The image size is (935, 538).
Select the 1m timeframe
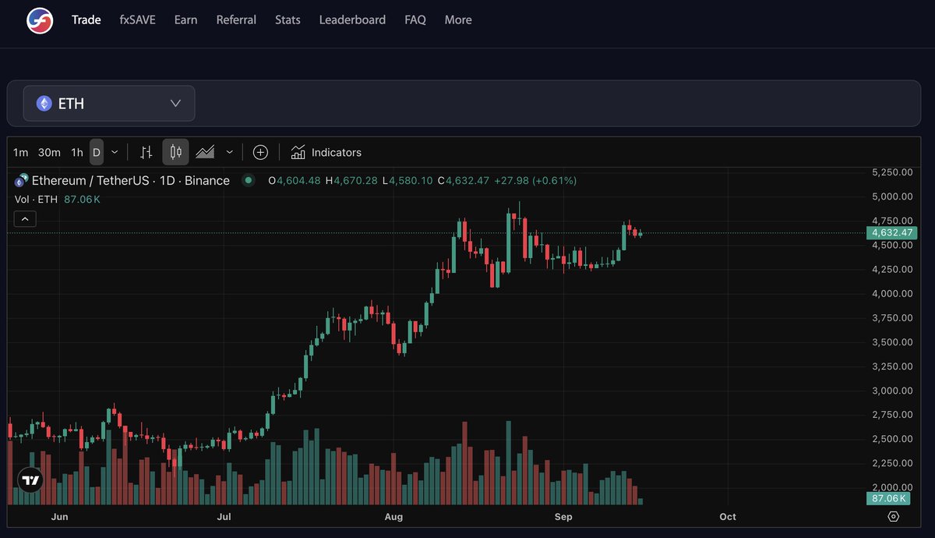(21, 152)
